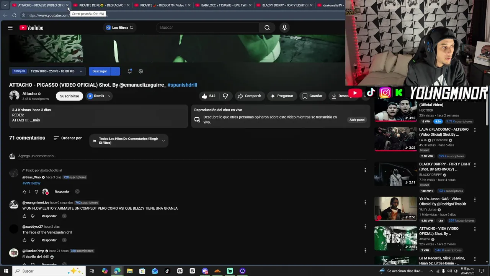Screen dimensions: 490x276
Task: Switch to BABYLOCC x TTSJAY83 tab
Action: tap(224, 5)
